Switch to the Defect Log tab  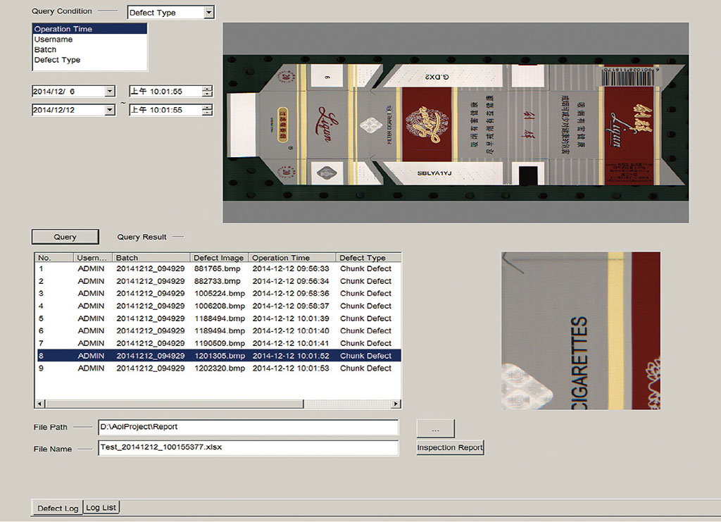[x=58, y=508]
